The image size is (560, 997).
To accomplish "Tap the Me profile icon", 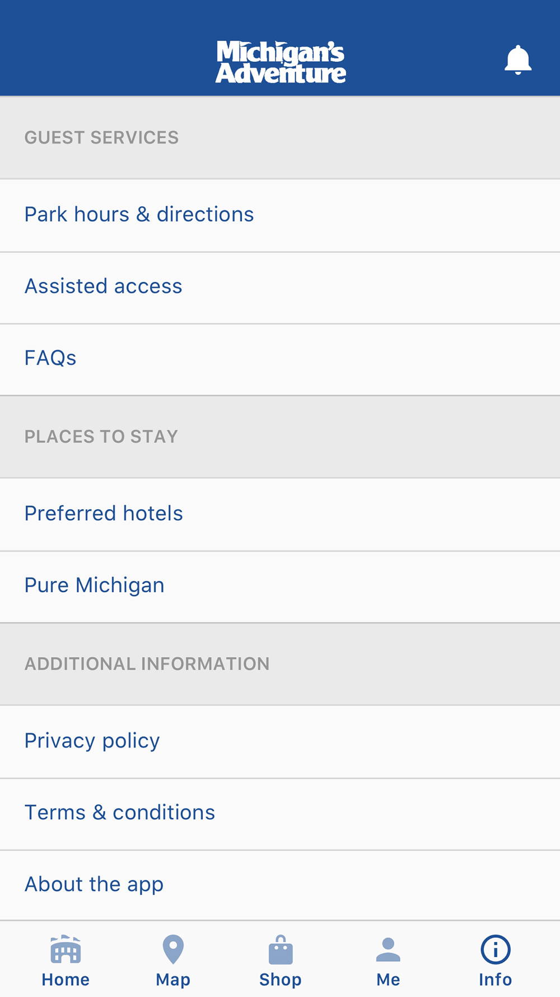I will point(388,949).
